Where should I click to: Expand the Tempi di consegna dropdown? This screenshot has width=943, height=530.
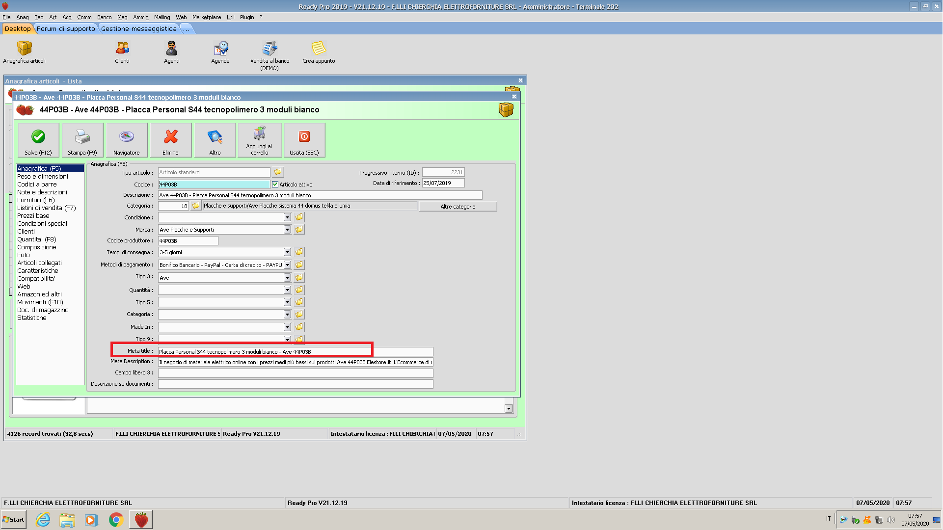tap(287, 252)
